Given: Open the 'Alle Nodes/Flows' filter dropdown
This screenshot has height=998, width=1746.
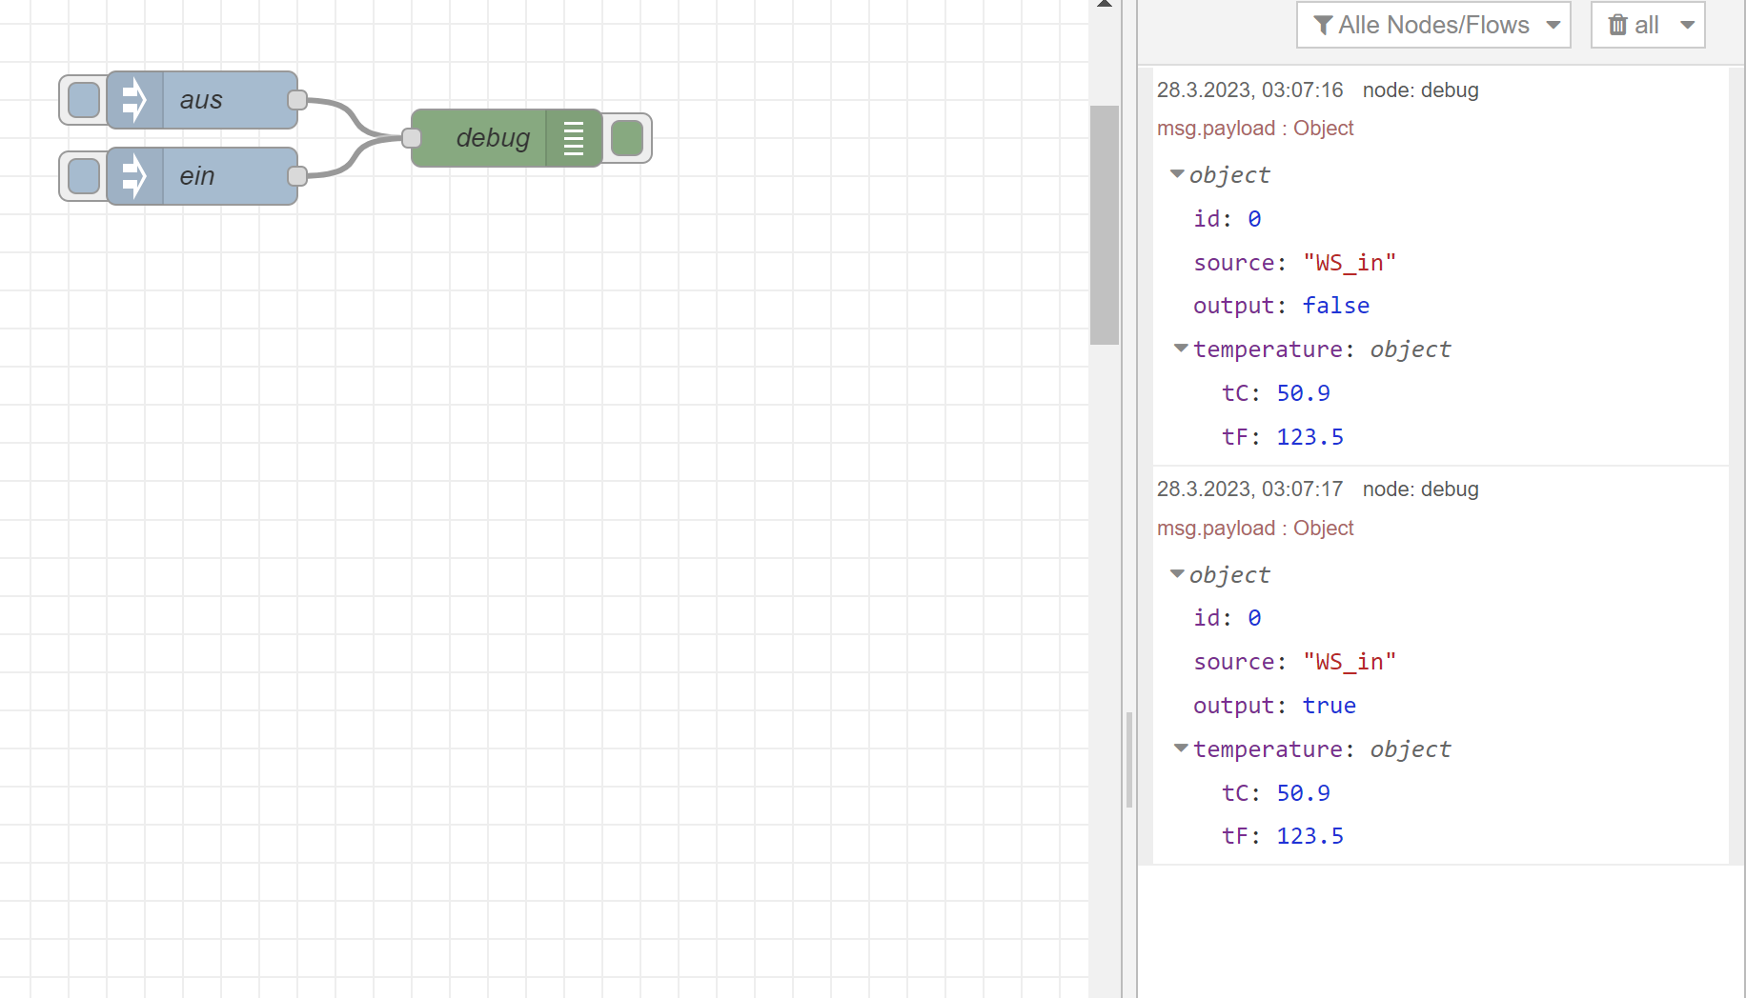Looking at the screenshot, I should tap(1433, 25).
